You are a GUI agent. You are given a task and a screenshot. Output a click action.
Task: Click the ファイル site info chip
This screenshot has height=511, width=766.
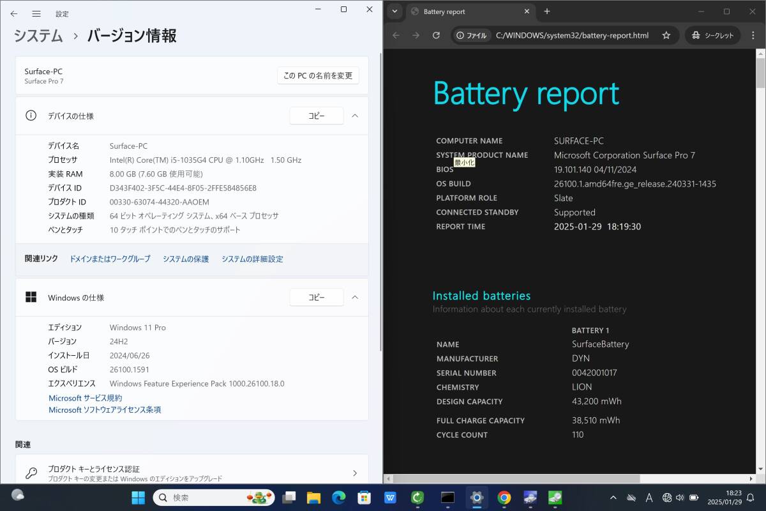click(x=471, y=36)
